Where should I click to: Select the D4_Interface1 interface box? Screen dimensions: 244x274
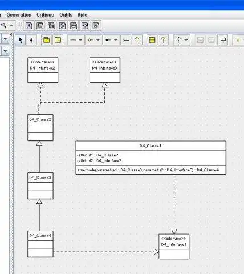pyautogui.click(x=174, y=247)
